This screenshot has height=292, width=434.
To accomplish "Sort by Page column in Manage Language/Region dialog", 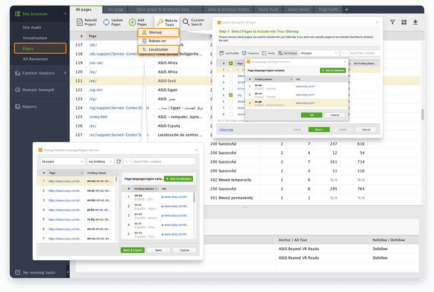I will (66, 173).
